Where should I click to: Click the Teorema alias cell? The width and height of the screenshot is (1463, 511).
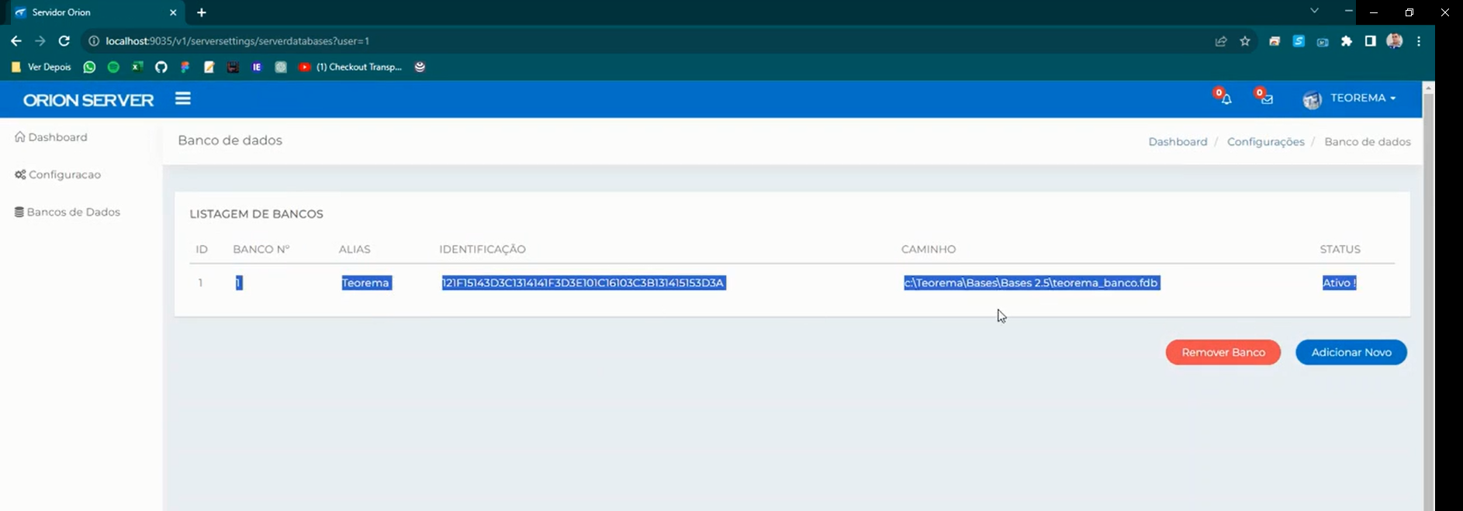(x=366, y=283)
